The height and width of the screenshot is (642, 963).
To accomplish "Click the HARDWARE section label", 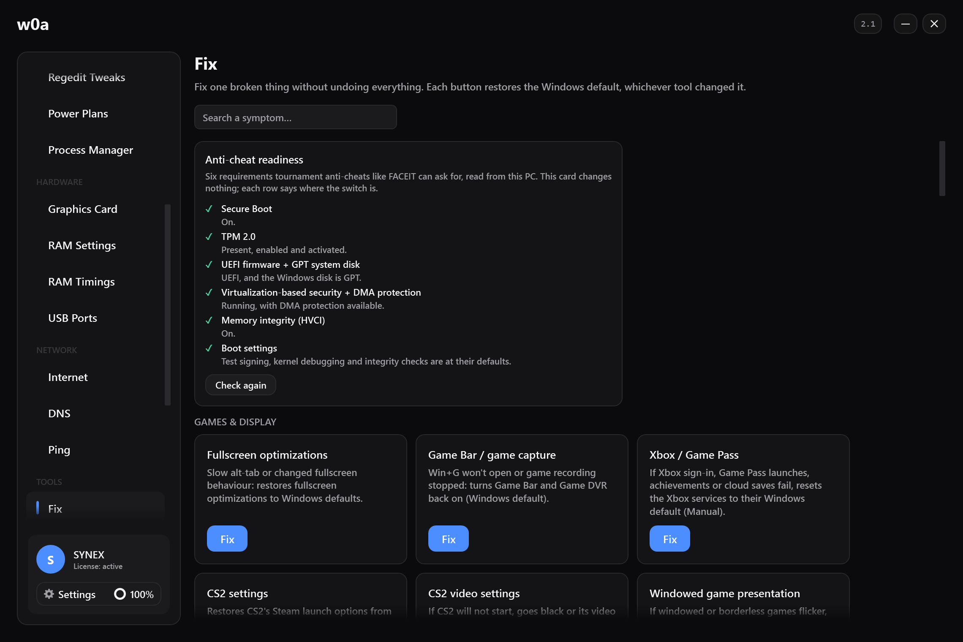I will 60,182.
